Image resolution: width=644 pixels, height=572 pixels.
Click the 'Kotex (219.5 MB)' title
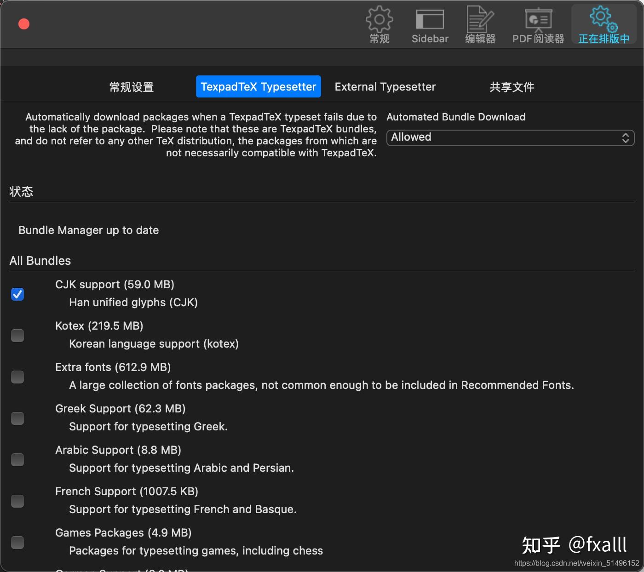click(99, 326)
